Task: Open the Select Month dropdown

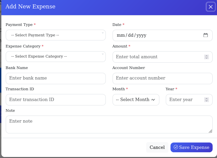Action: [136, 100]
